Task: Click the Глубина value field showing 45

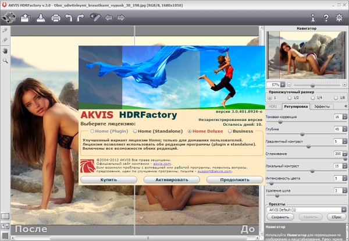Action: coord(338,129)
